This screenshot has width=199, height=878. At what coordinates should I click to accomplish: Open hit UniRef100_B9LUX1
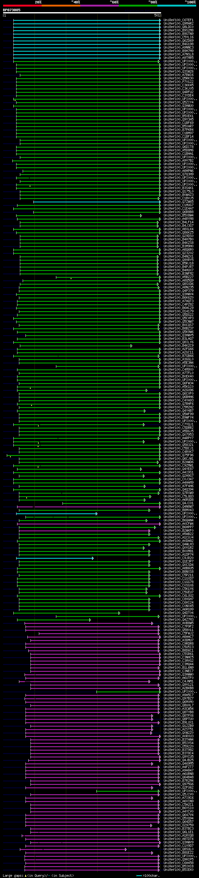178,722
